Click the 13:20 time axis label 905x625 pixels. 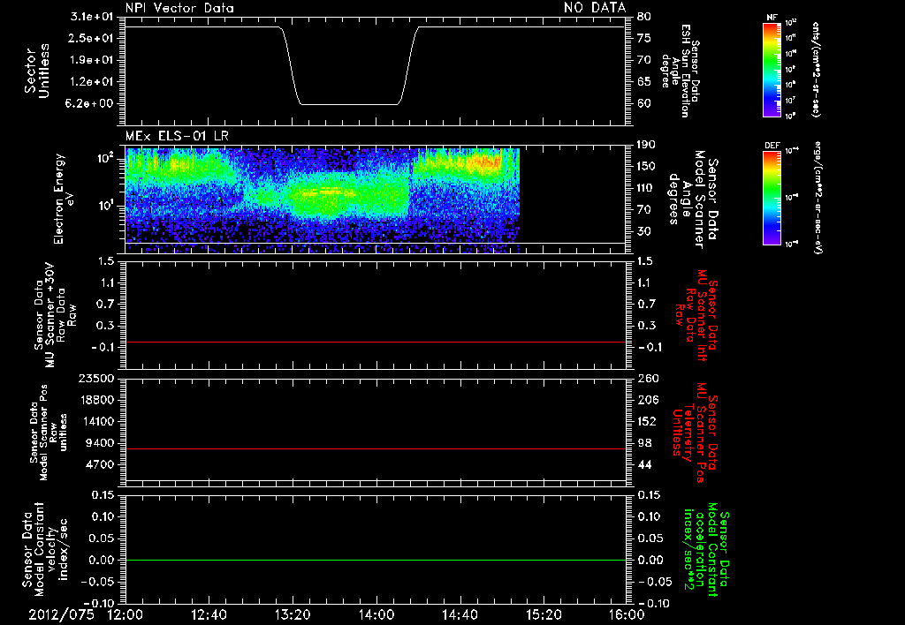pos(293,614)
